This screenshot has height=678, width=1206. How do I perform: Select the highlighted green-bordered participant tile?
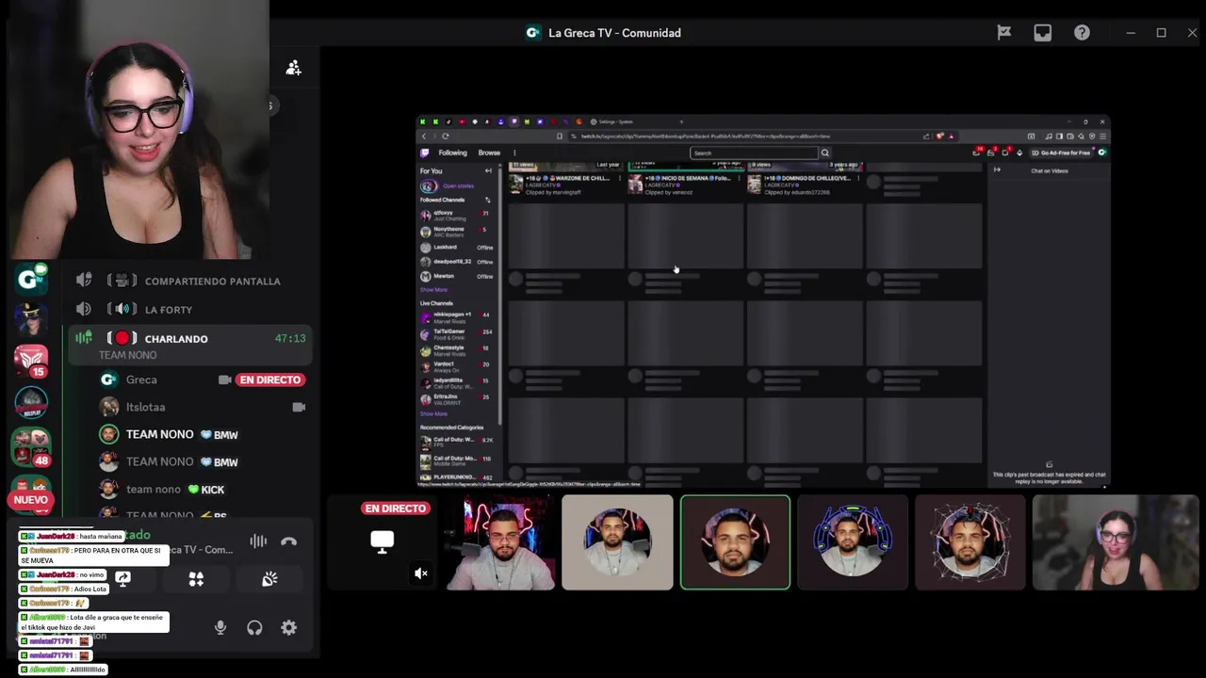coord(735,542)
